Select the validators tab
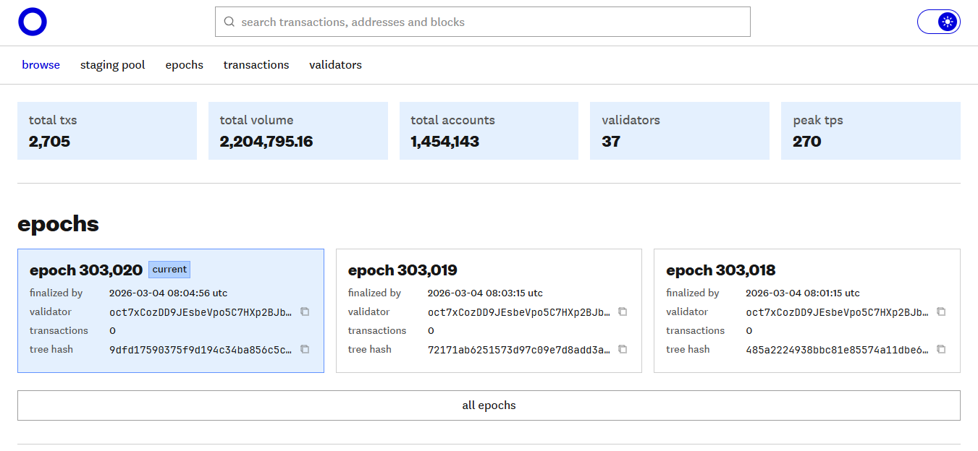 335,65
